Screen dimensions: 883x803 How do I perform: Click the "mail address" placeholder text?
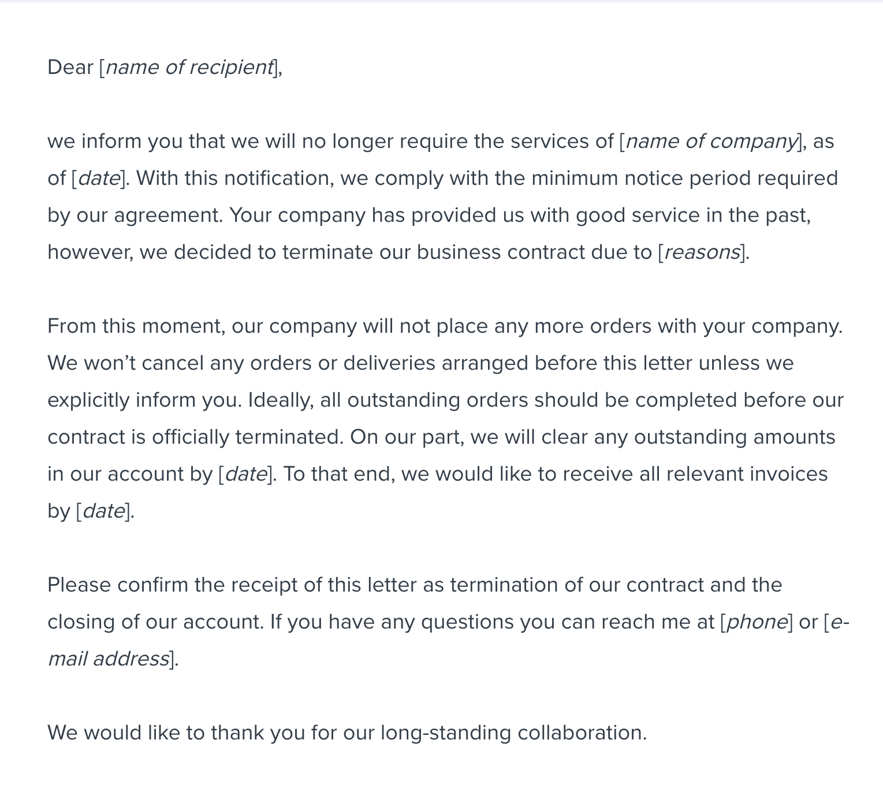108,659
